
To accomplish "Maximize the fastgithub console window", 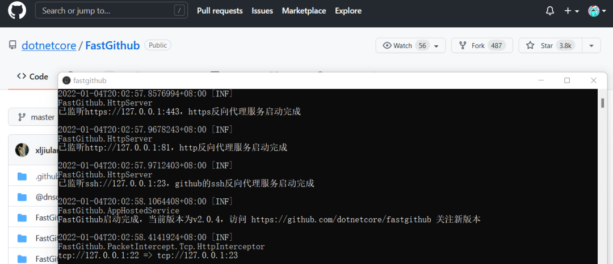I will [x=567, y=80].
